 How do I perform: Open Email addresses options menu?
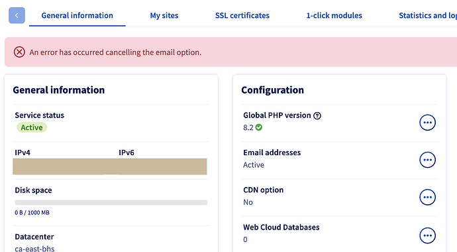click(x=427, y=160)
